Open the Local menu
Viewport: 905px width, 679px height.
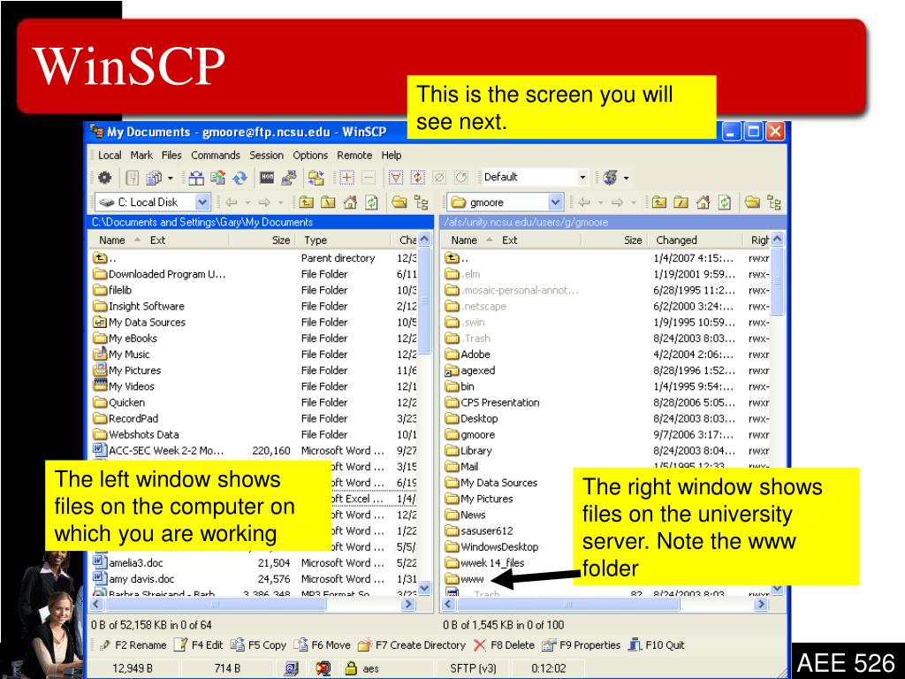click(110, 156)
